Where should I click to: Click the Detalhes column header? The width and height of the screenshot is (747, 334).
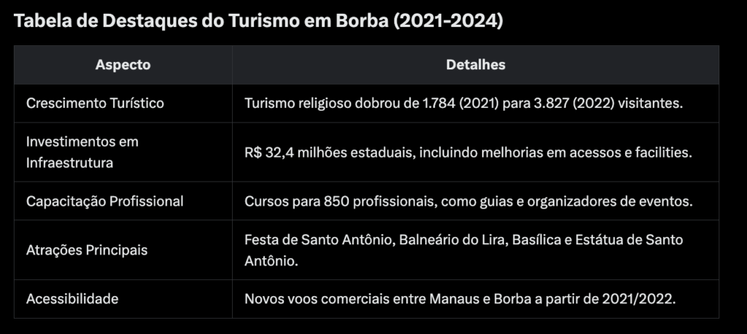(x=475, y=65)
